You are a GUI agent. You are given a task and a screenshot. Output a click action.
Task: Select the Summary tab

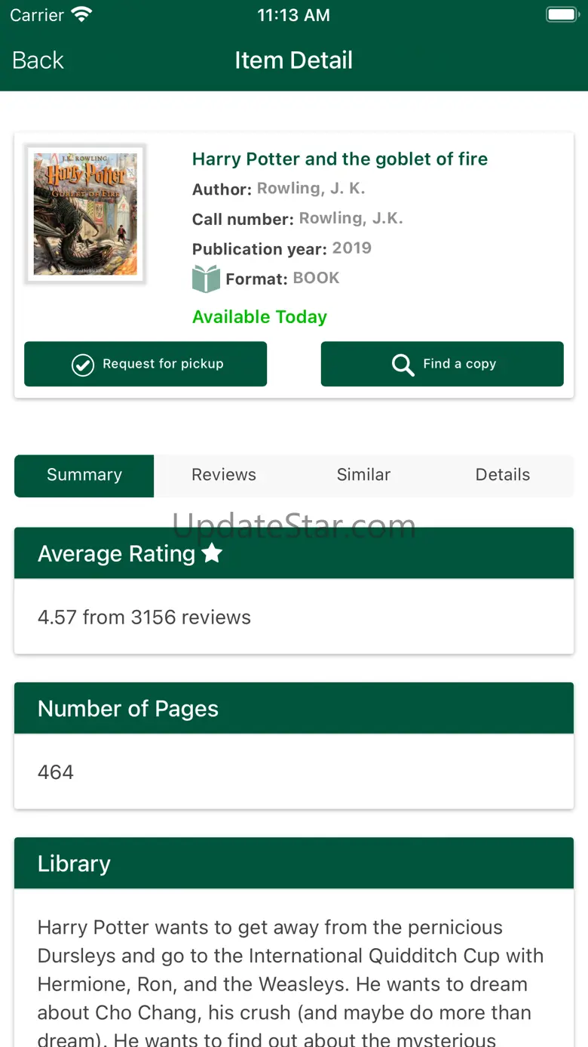click(x=84, y=475)
